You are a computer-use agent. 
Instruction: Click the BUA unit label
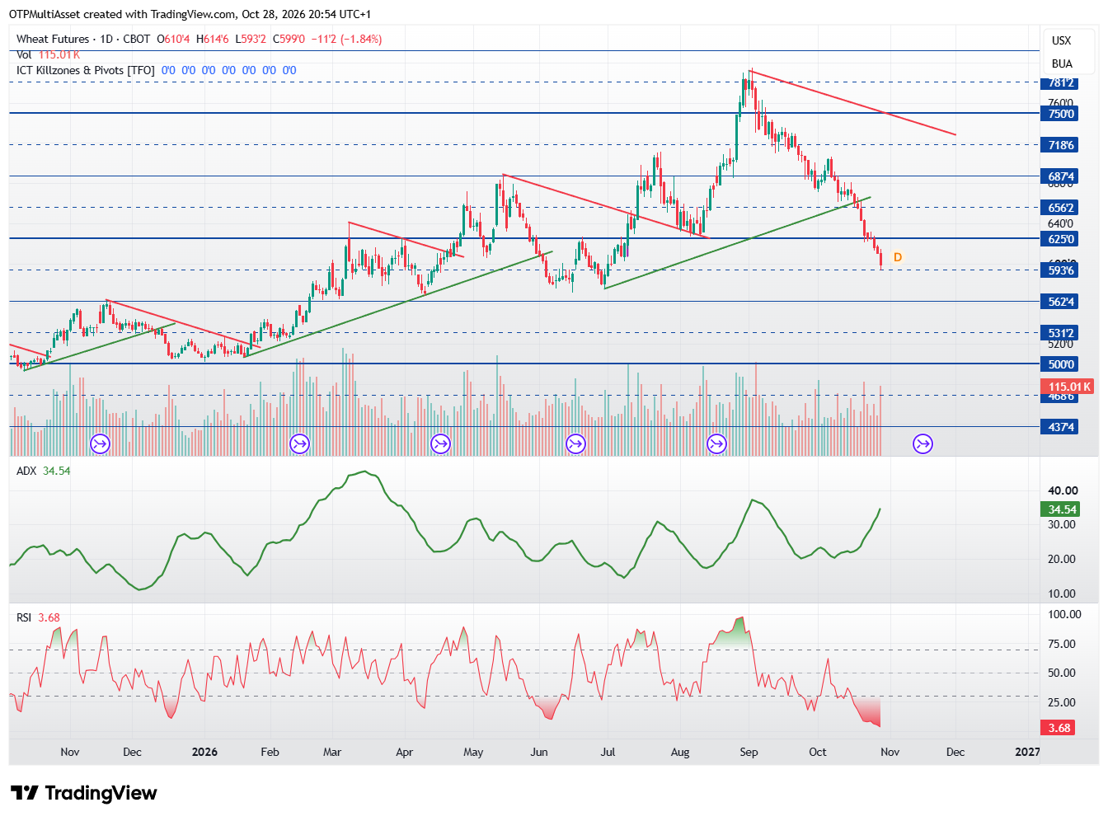[1062, 63]
